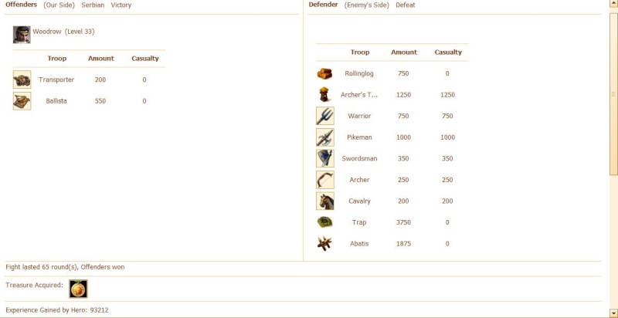The width and height of the screenshot is (618, 318).
Task: Click the Archer's Tower icon
Action: point(324,94)
